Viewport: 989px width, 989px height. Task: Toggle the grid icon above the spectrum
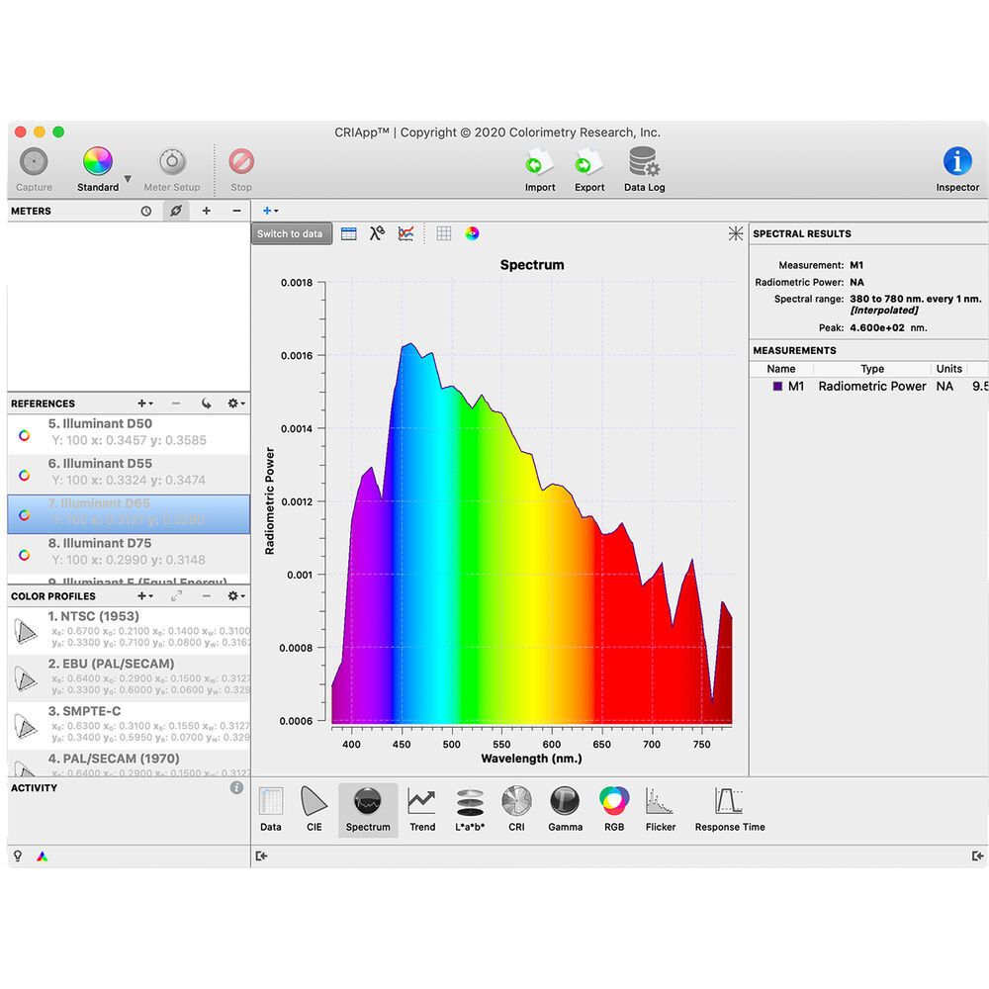tap(444, 234)
